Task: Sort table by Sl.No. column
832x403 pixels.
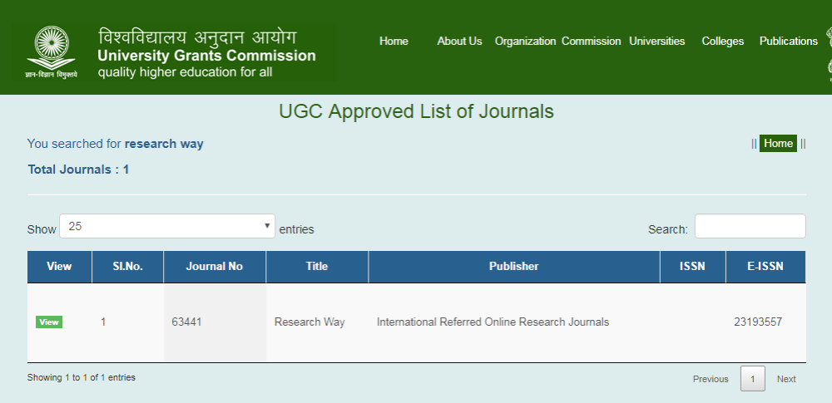Action: [x=128, y=267]
